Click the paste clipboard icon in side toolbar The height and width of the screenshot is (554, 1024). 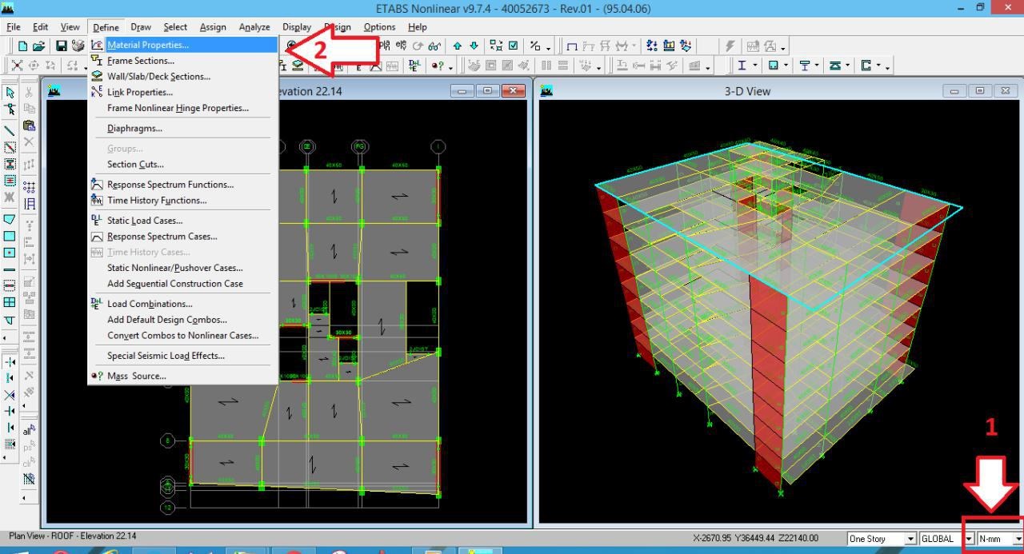(x=30, y=126)
